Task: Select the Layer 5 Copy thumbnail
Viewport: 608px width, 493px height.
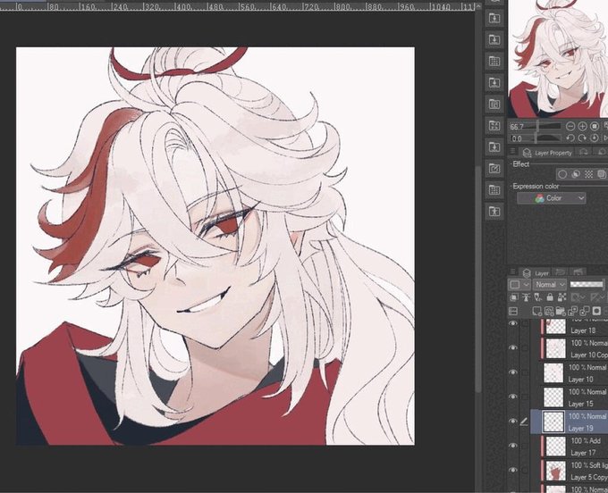Action: click(555, 471)
